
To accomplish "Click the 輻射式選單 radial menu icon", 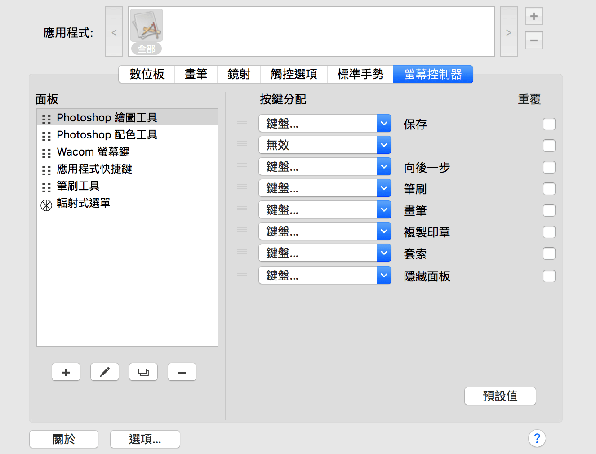I will [x=46, y=205].
